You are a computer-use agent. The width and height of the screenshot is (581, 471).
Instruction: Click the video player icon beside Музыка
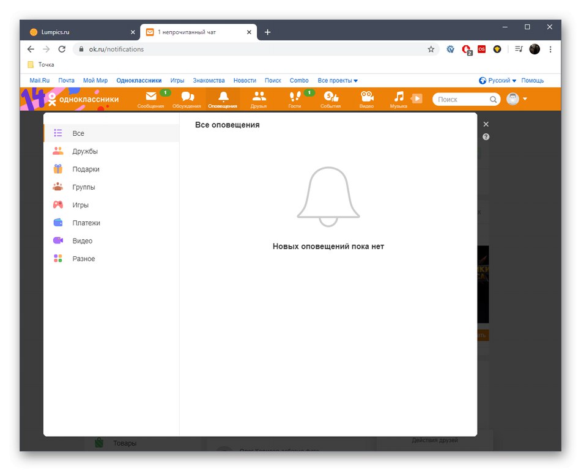click(x=417, y=98)
